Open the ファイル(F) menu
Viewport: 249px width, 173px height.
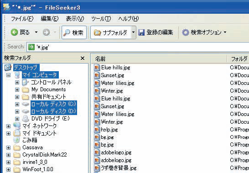[x=22, y=19]
